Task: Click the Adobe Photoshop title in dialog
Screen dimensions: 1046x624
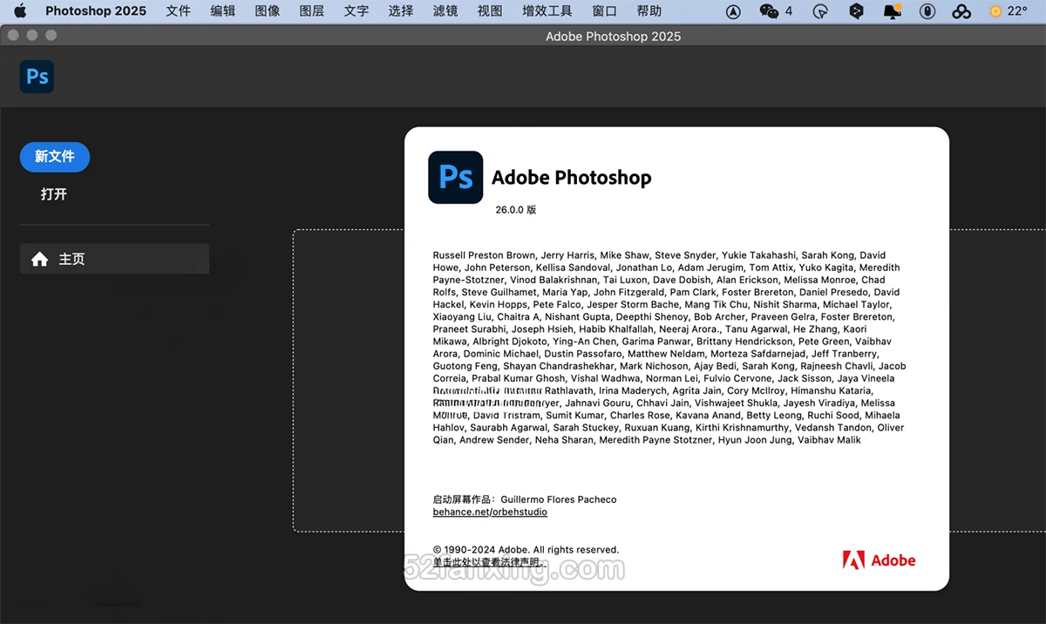Action: click(x=571, y=178)
